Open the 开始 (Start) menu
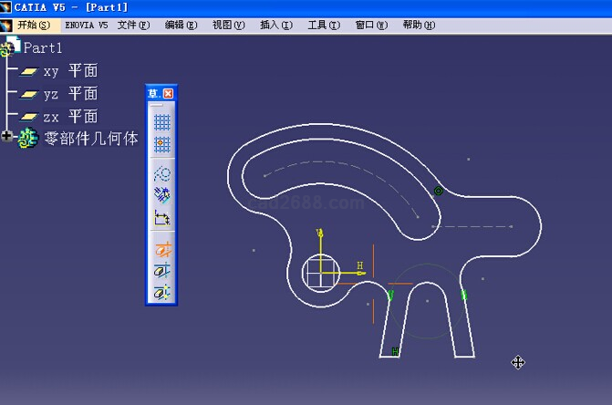The image size is (612, 405). (33, 25)
